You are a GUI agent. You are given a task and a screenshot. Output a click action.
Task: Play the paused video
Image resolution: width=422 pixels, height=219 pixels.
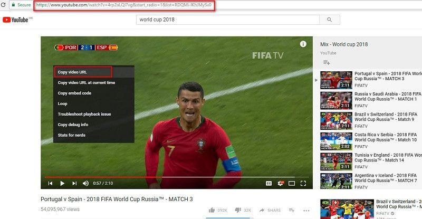click(x=62, y=184)
